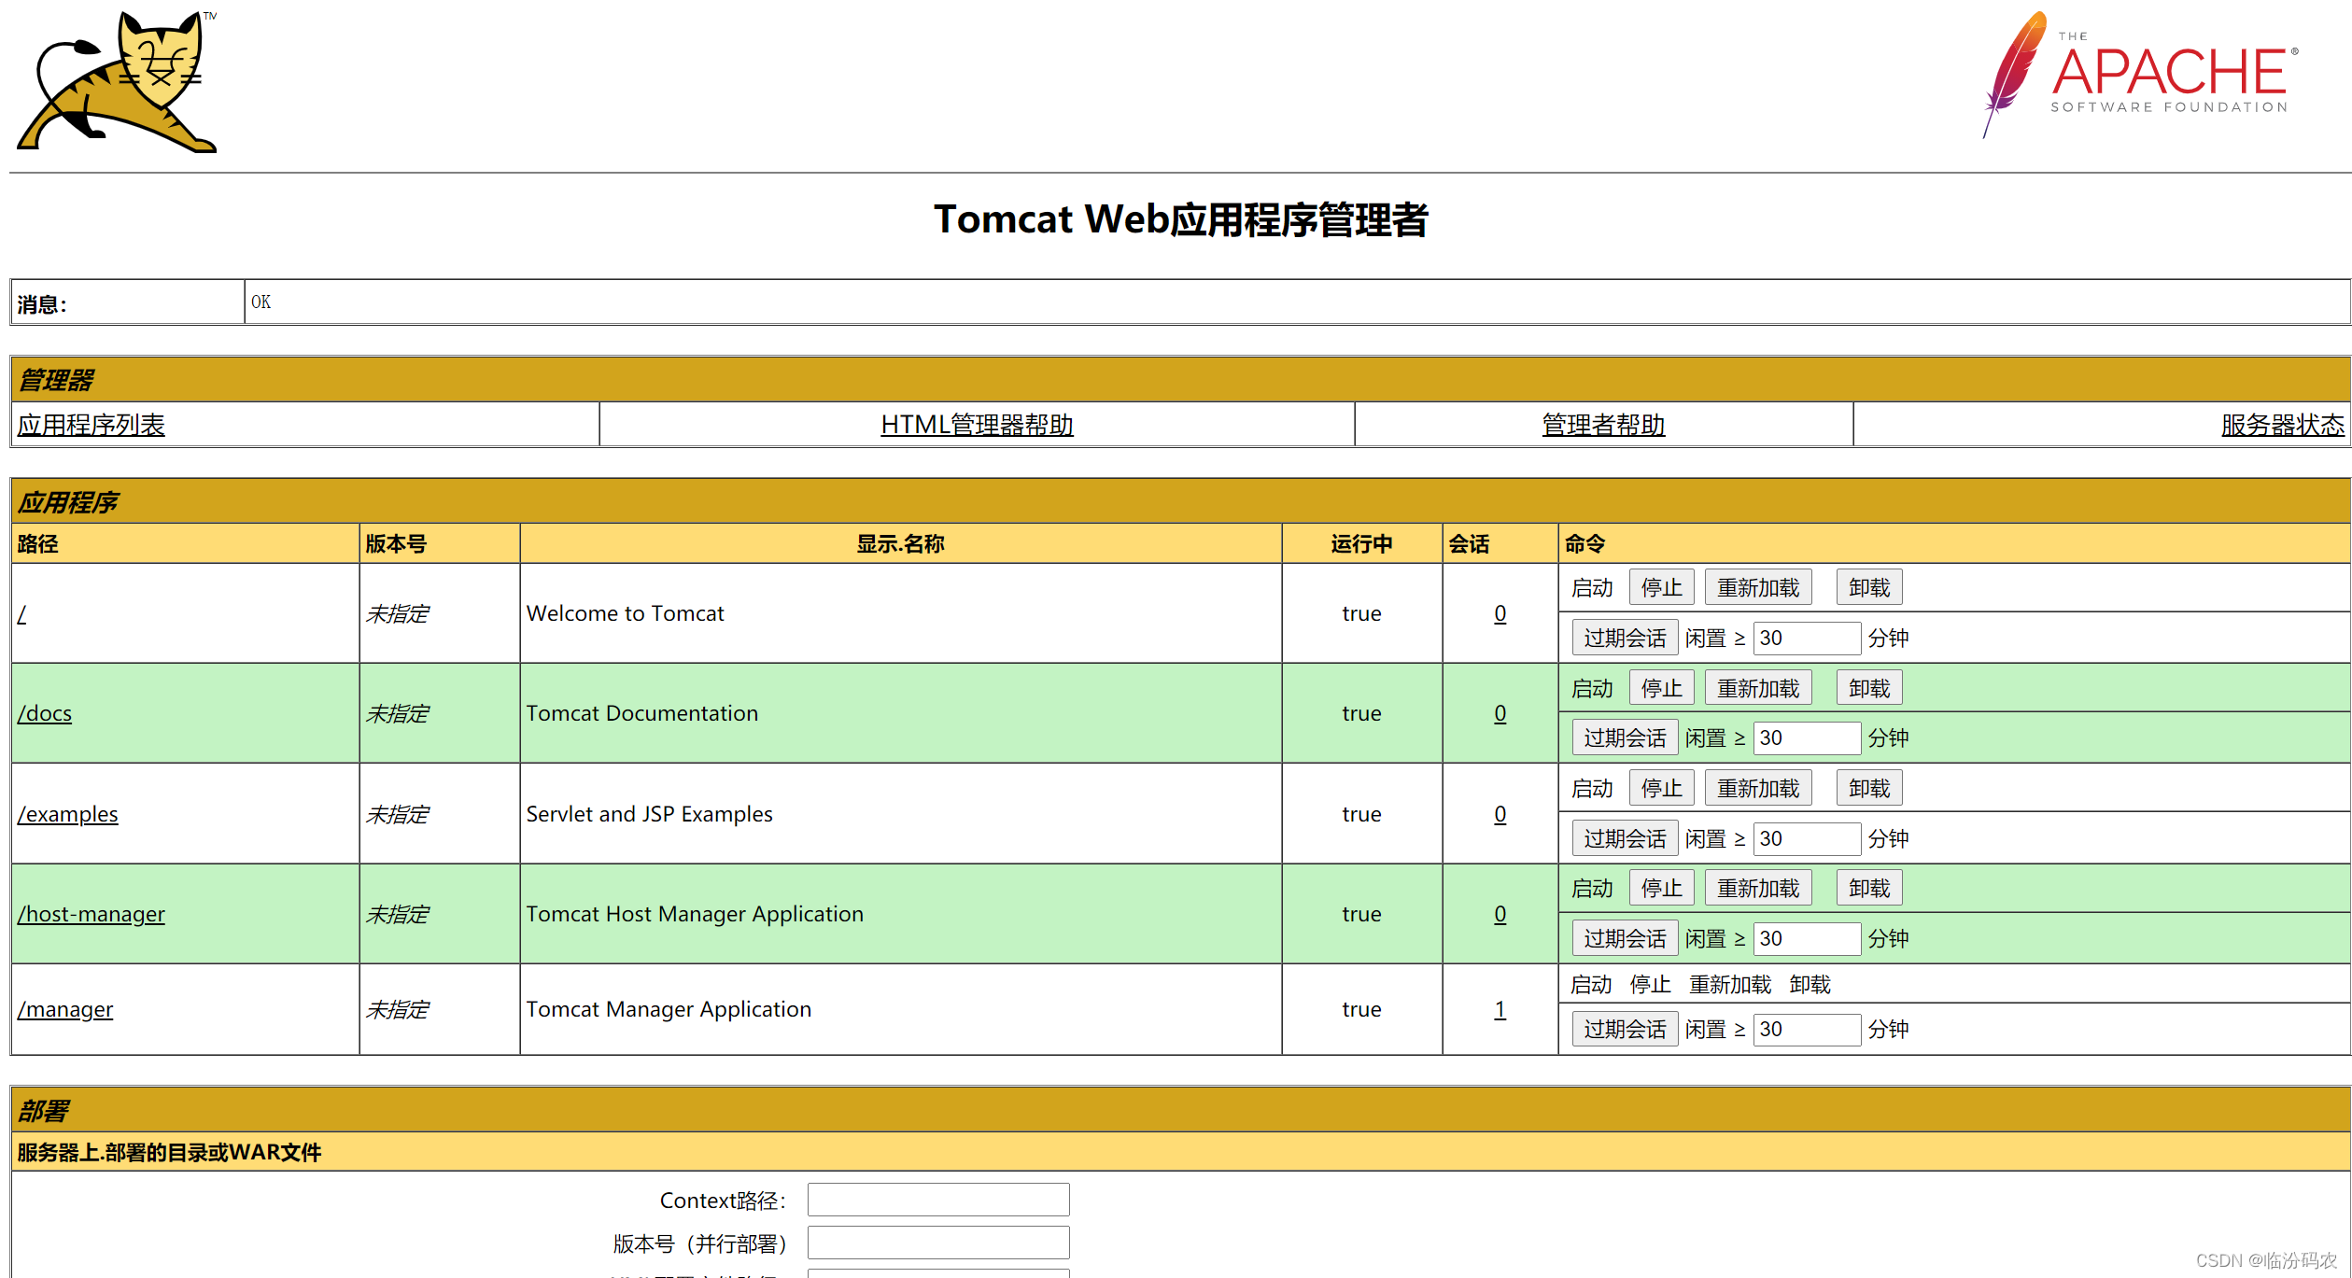
Task: Undeploy the /host-manager application
Action: [1868, 889]
